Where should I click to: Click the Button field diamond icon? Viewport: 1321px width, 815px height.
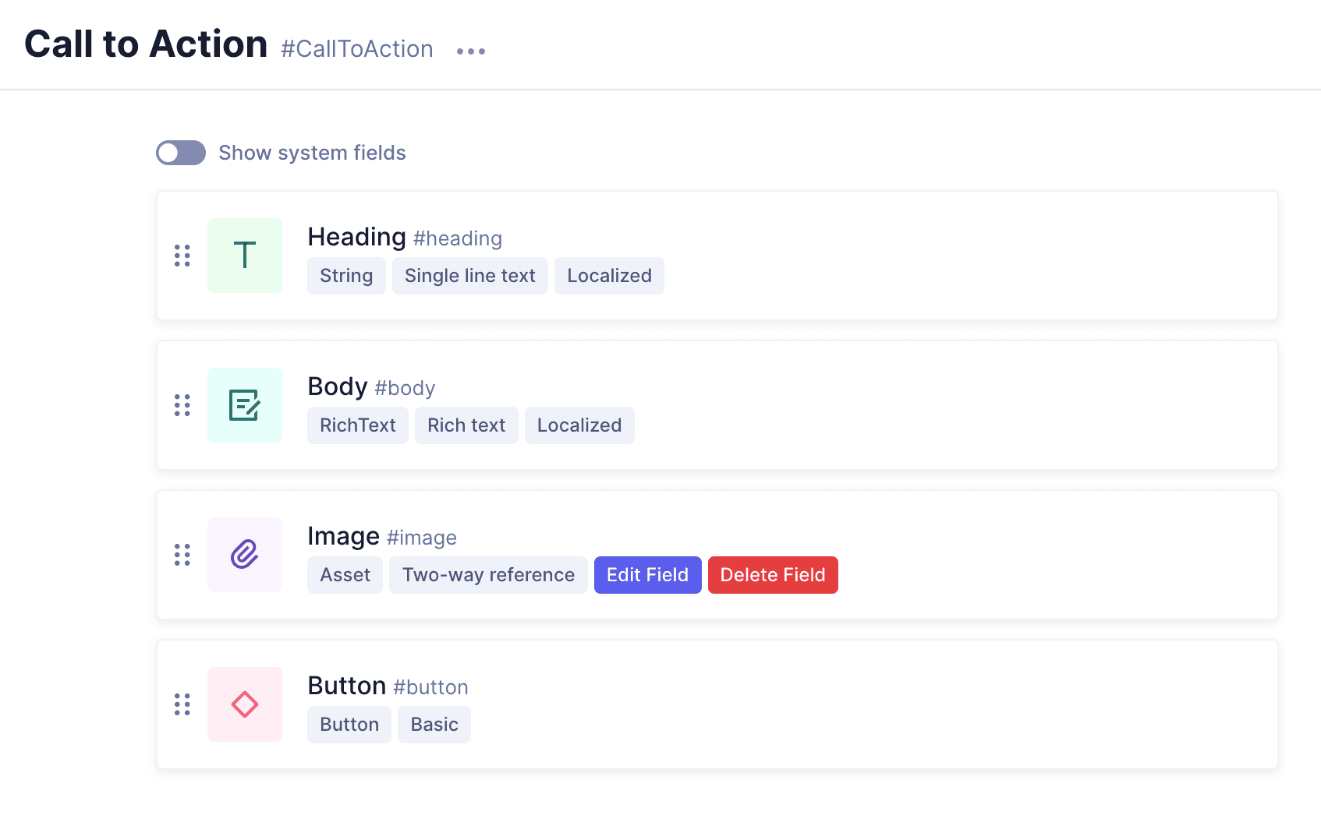[244, 704]
